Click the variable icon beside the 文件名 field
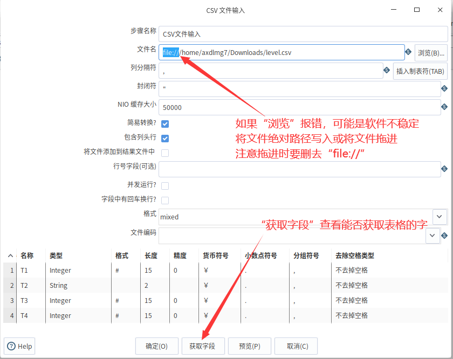Screen dimensions: 453x359 click(408, 52)
